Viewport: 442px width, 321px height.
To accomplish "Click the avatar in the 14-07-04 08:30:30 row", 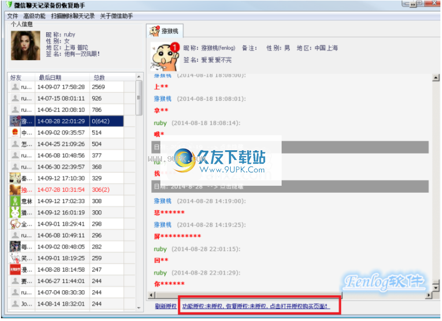I will (15, 293).
